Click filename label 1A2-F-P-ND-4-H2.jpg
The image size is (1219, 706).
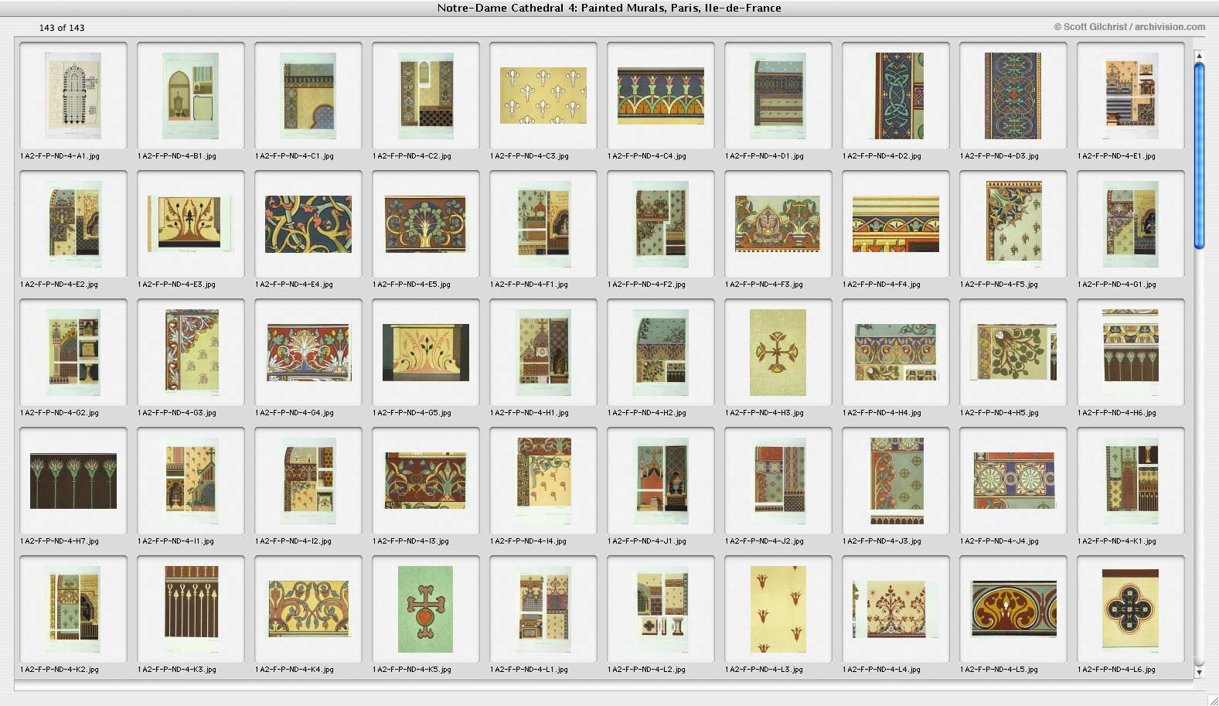coord(647,413)
